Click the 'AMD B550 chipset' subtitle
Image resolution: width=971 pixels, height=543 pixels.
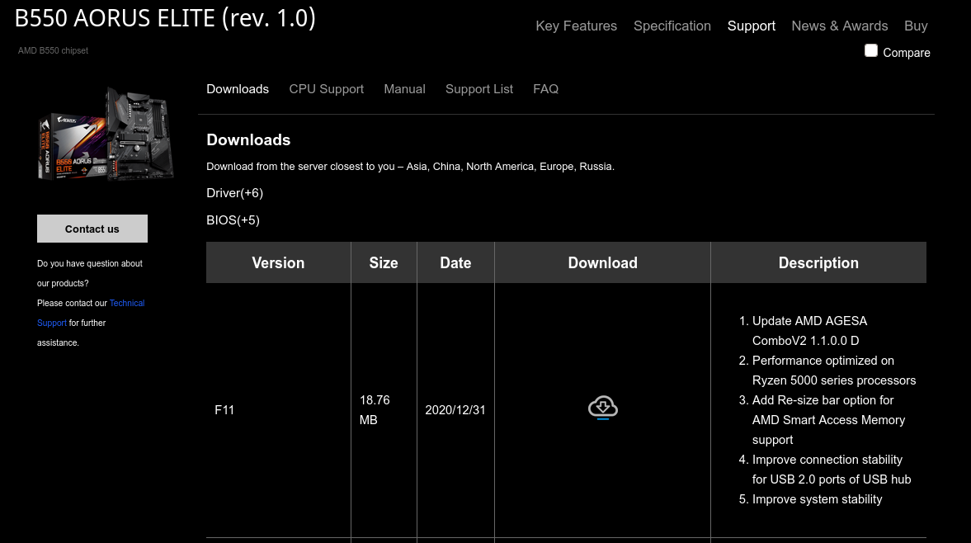(54, 51)
